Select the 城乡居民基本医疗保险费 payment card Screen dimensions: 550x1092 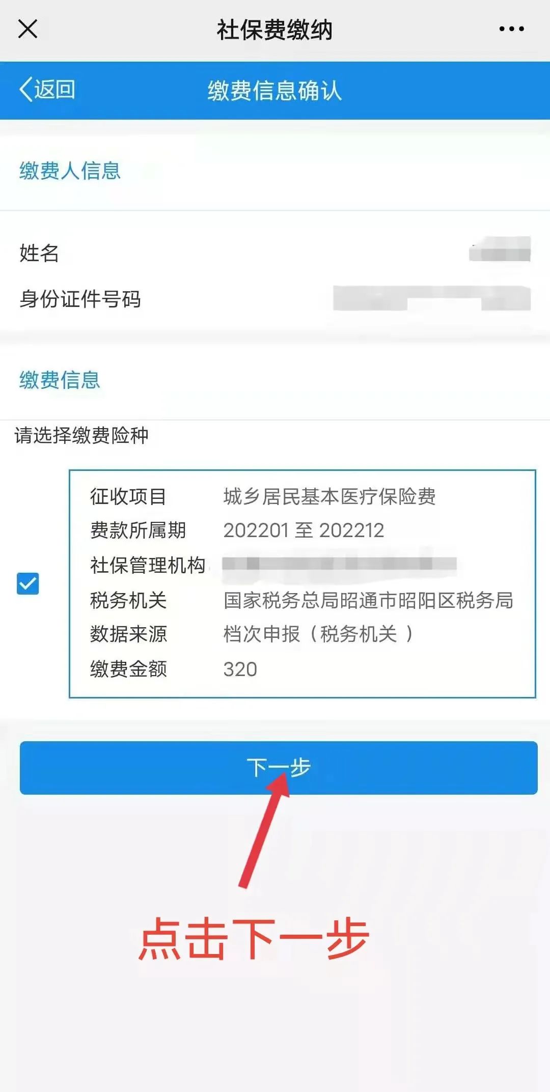tap(302, 583)
